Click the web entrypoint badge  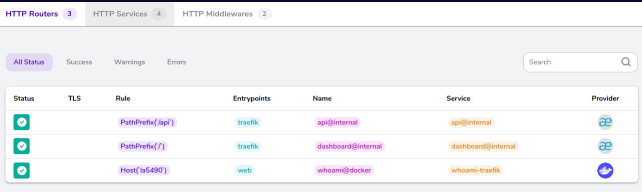tap(245, 170)
